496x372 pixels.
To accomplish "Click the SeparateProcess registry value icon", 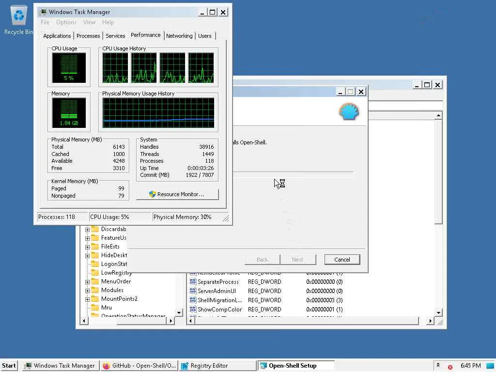I will pos(193,281).
